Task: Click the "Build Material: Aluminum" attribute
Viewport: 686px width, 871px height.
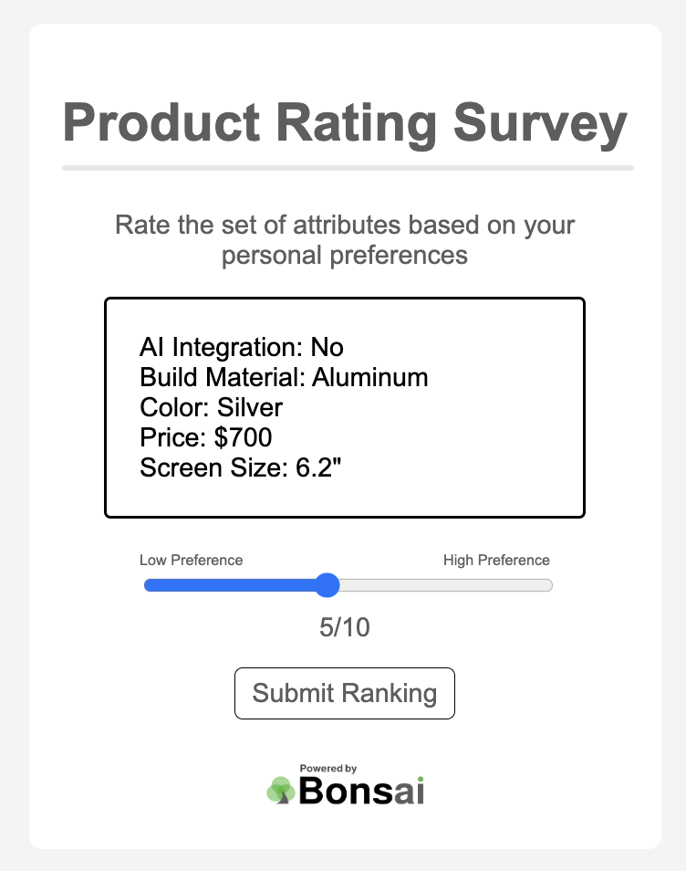Action: [283, 377]
